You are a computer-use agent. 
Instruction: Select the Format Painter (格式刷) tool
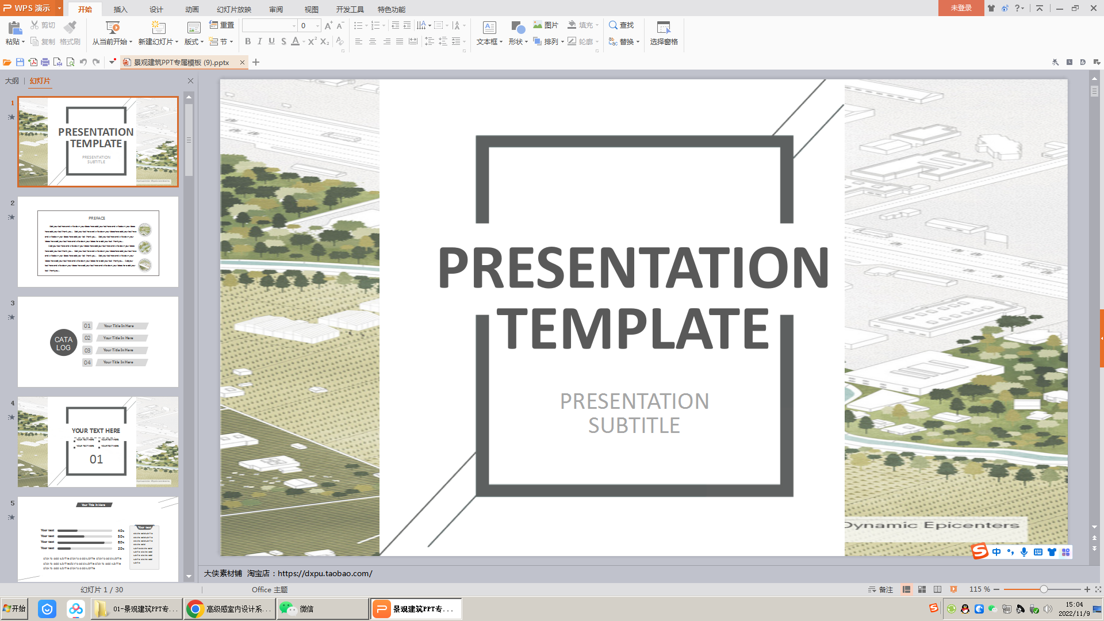70,33
